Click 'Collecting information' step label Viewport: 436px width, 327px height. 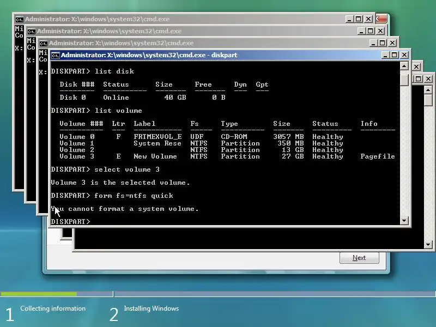(x=53, y=308)
